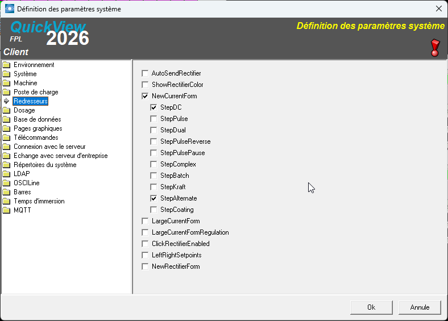The height and width of the screenshot is (321, 448).
Task: Open the Dosage category
Action: 24,110
